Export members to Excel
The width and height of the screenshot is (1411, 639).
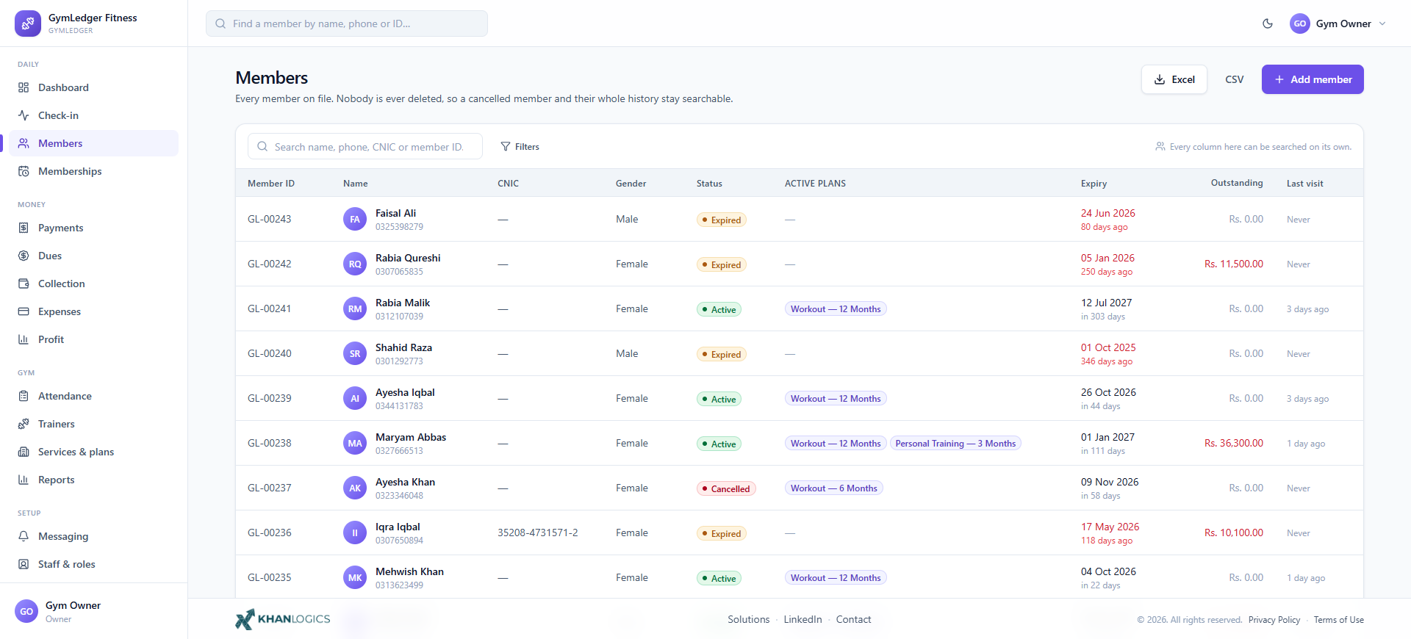1174,79
